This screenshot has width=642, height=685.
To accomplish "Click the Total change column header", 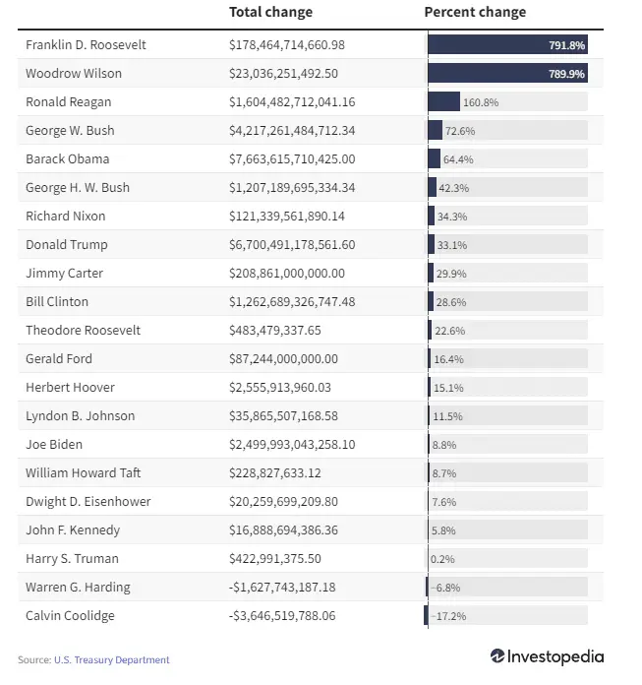I will (x=270, y=12).
